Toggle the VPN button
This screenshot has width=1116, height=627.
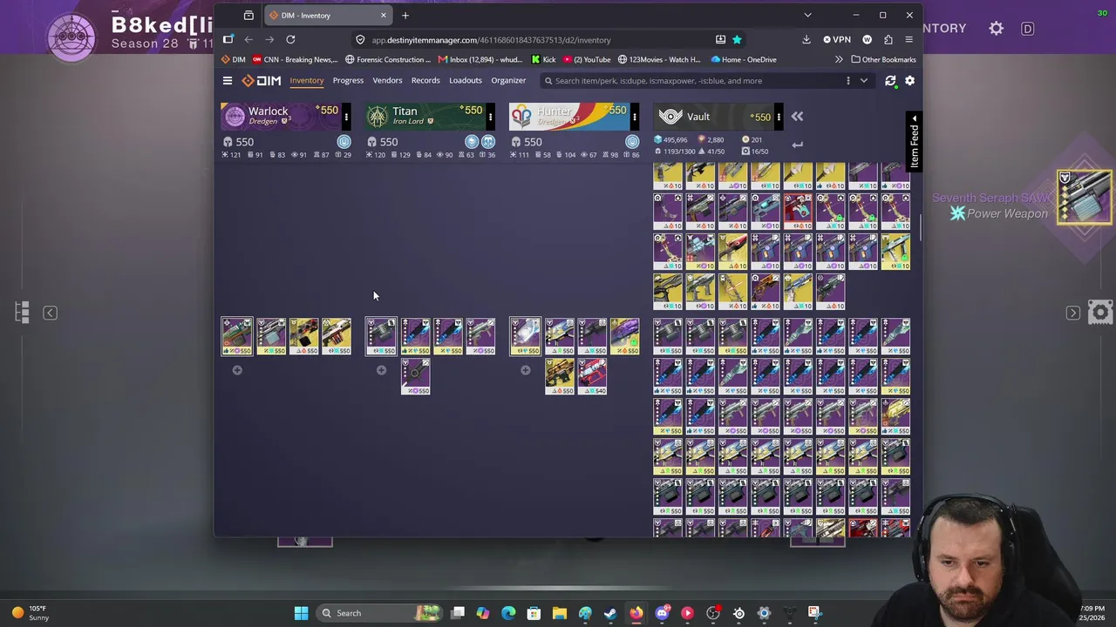[837, 40]
